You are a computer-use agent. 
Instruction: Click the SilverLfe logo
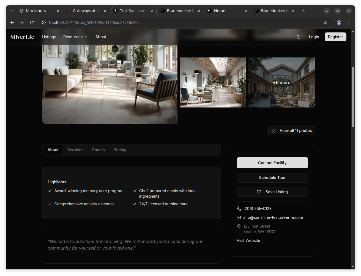coord(22,37)
